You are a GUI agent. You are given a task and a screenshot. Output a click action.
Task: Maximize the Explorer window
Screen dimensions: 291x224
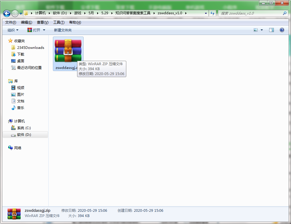[271, 3]
